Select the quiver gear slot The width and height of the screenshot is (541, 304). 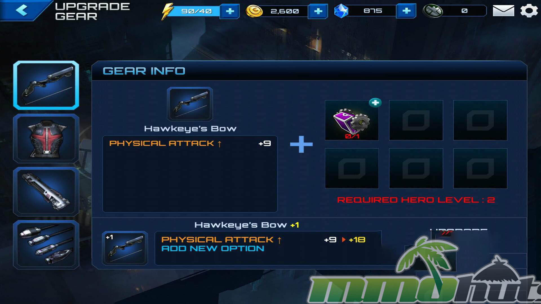point(46,192)
